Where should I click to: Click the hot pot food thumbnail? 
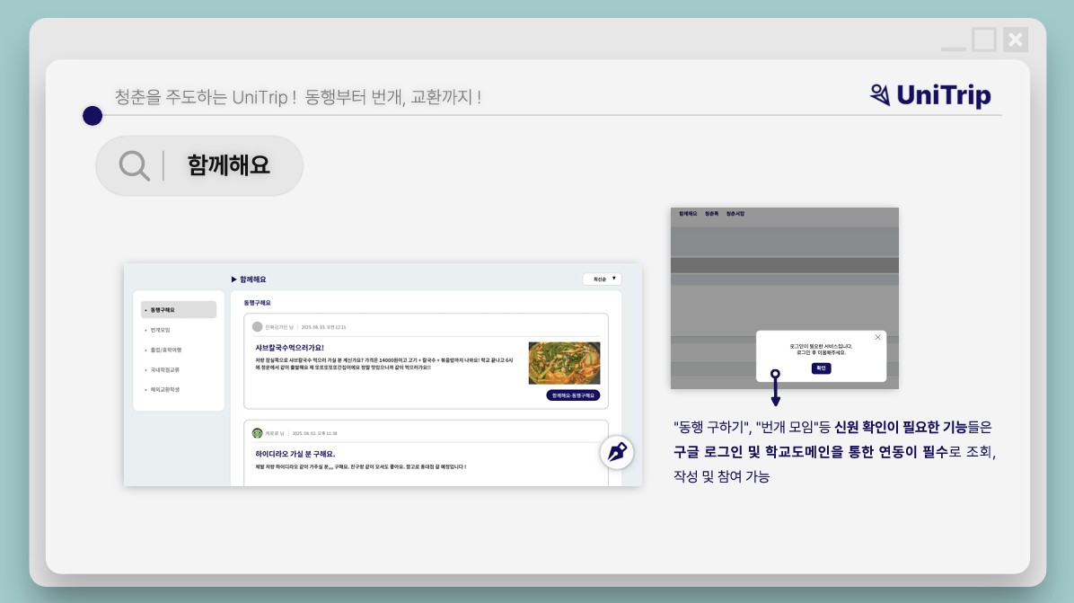point(564,363)
